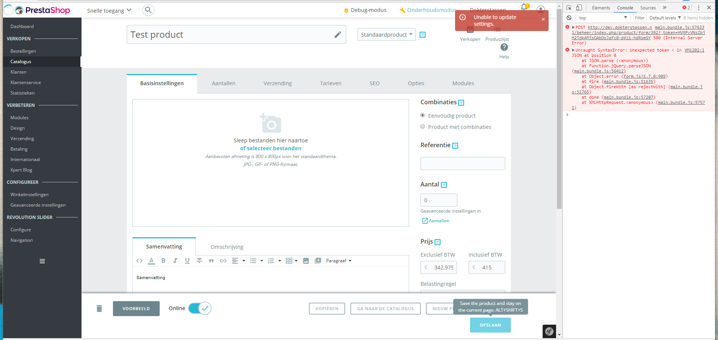Click the Help question mark icon

[x=504, y=47]
